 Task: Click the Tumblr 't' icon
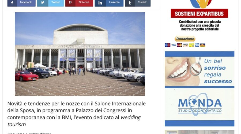[130, 3]
